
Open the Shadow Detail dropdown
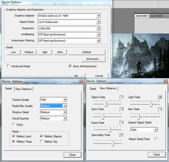53,112
